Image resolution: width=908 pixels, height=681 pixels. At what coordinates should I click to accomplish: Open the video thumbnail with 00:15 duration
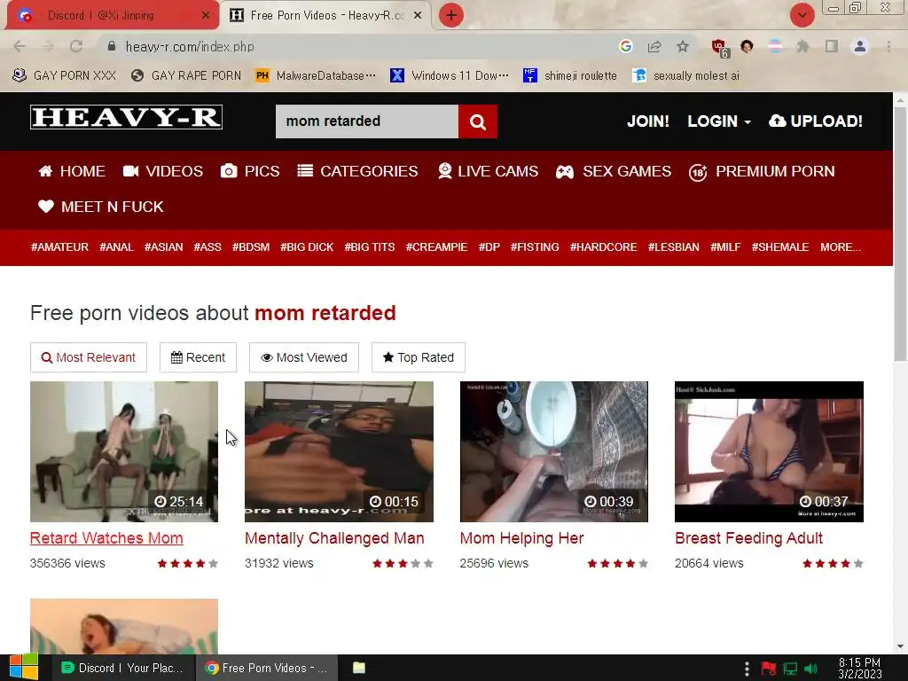(339, 451)
